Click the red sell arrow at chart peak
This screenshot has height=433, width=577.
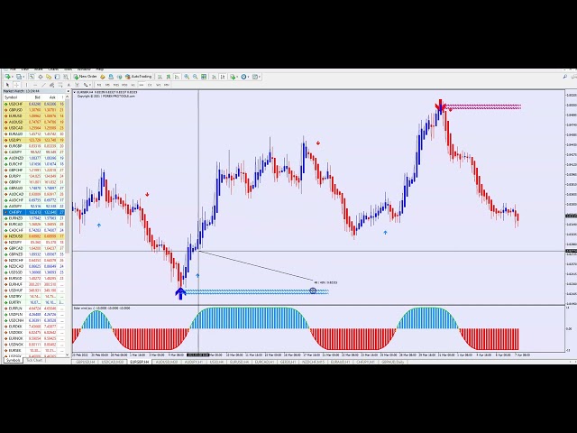(440, 107)
